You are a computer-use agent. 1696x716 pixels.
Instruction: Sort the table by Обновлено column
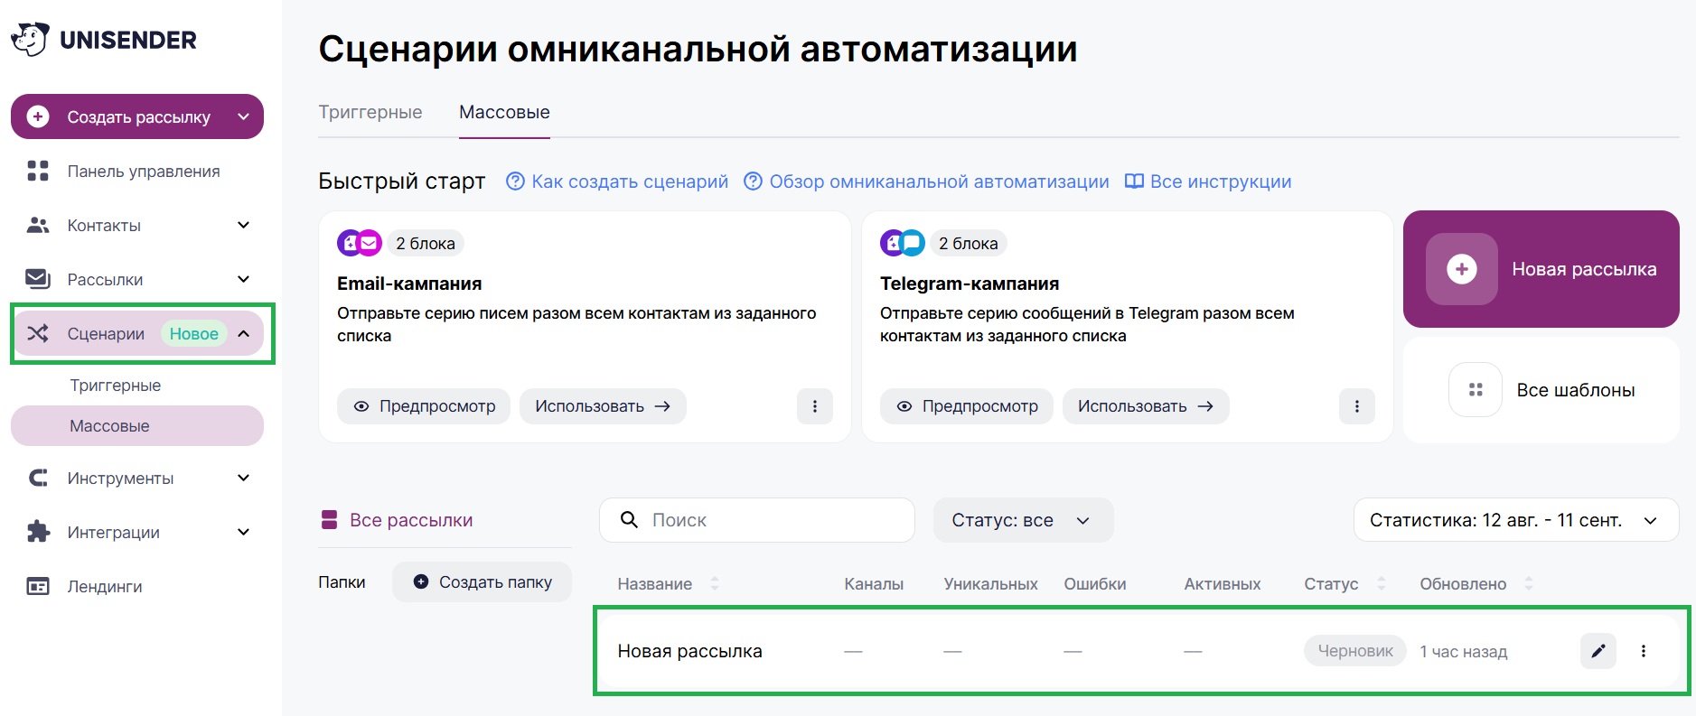coord(1528,584)
